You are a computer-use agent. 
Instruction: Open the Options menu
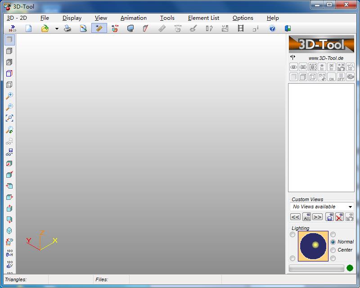point(243,18)
